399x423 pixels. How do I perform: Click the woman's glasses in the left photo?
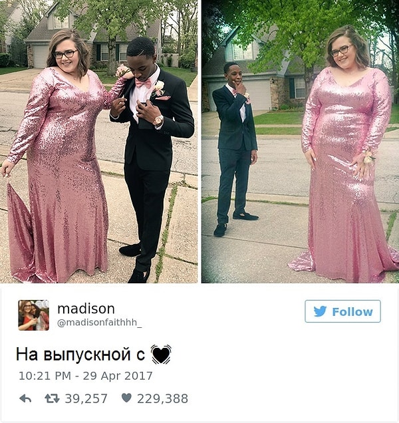[66, 55]
